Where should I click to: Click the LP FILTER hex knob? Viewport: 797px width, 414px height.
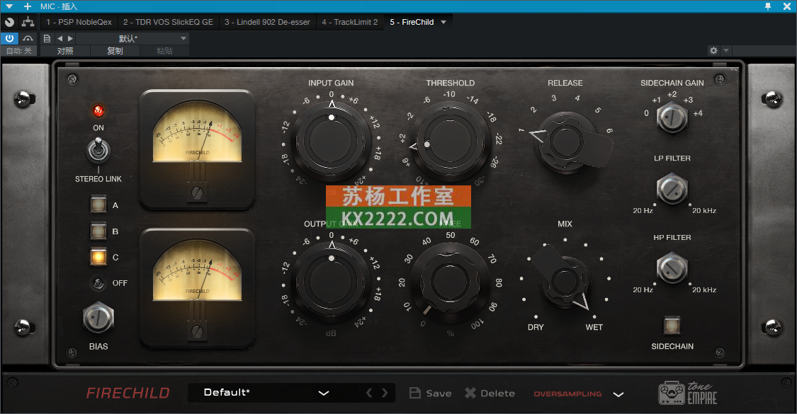[x=672, y=188]
